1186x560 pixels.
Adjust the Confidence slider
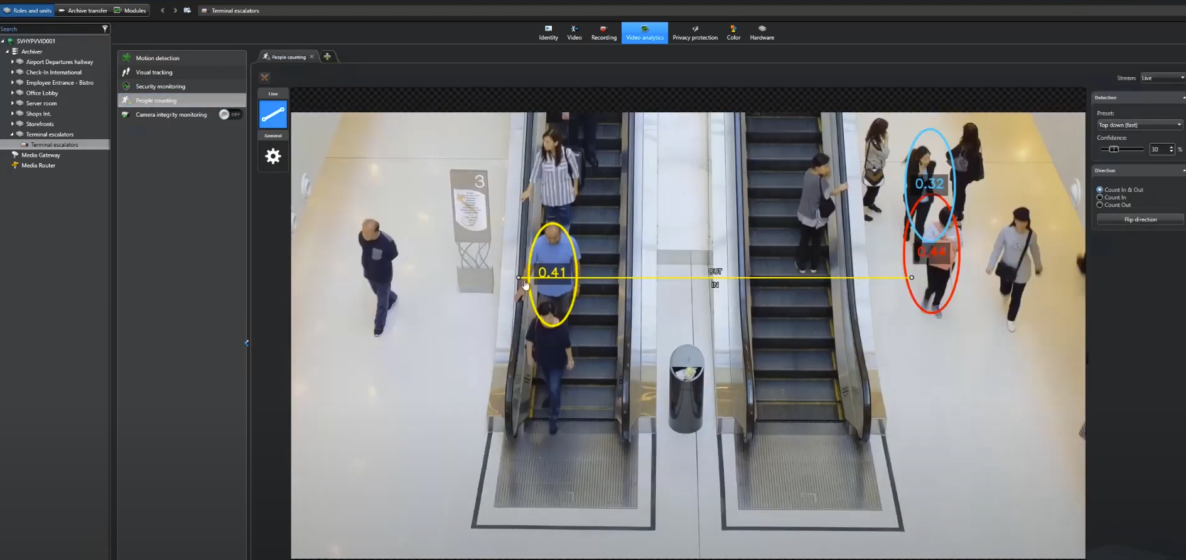click(x=1114, y=149)
